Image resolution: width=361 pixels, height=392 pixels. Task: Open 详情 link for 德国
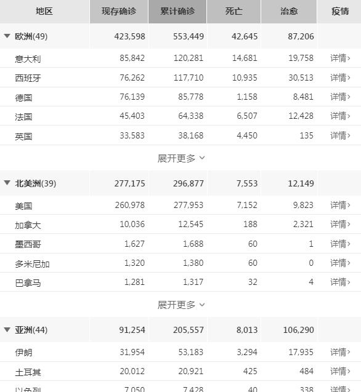pos(340,97)
